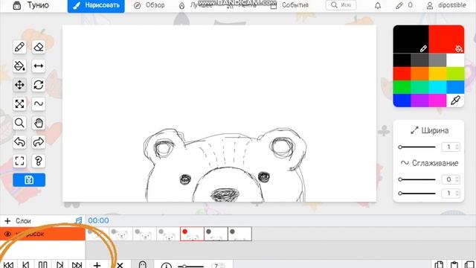Pick a color with the eyedropper

(455, 100)
